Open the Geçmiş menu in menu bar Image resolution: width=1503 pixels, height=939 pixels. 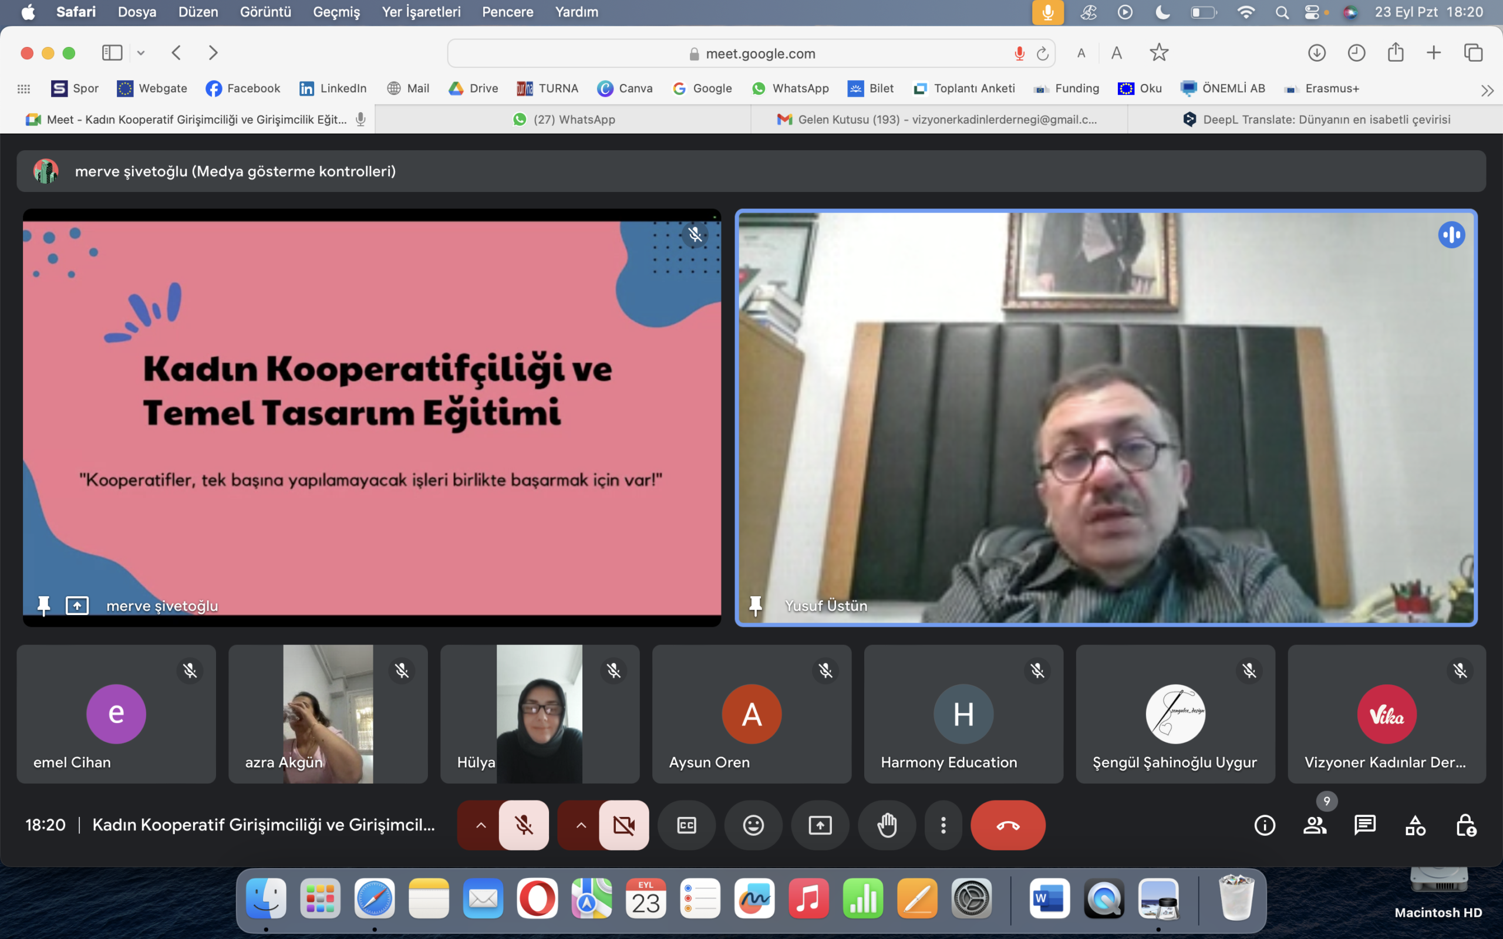(336, 12)
